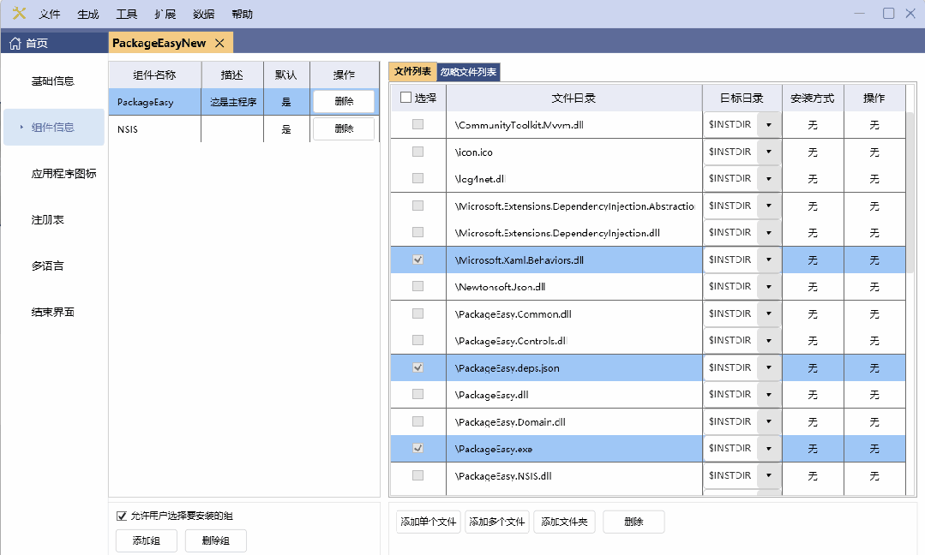The image size is (925, 555).
Task: Click 删除组 button
Action: [215, 540]
